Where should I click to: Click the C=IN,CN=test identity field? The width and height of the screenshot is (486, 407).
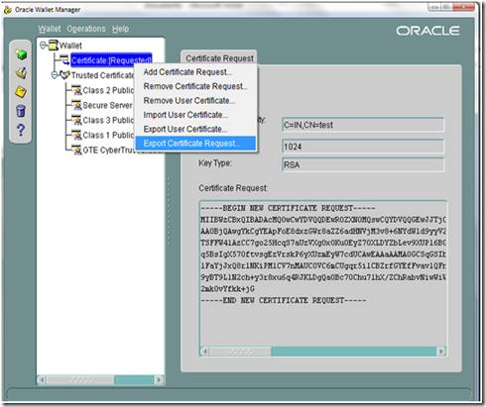click(x=363, y=125)
